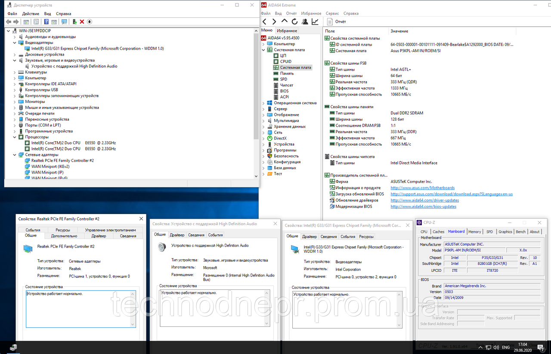This screenshot has width=551, height=354.
Task: Switch to the Graphics tab in CPU-Z
Action: 505,232
